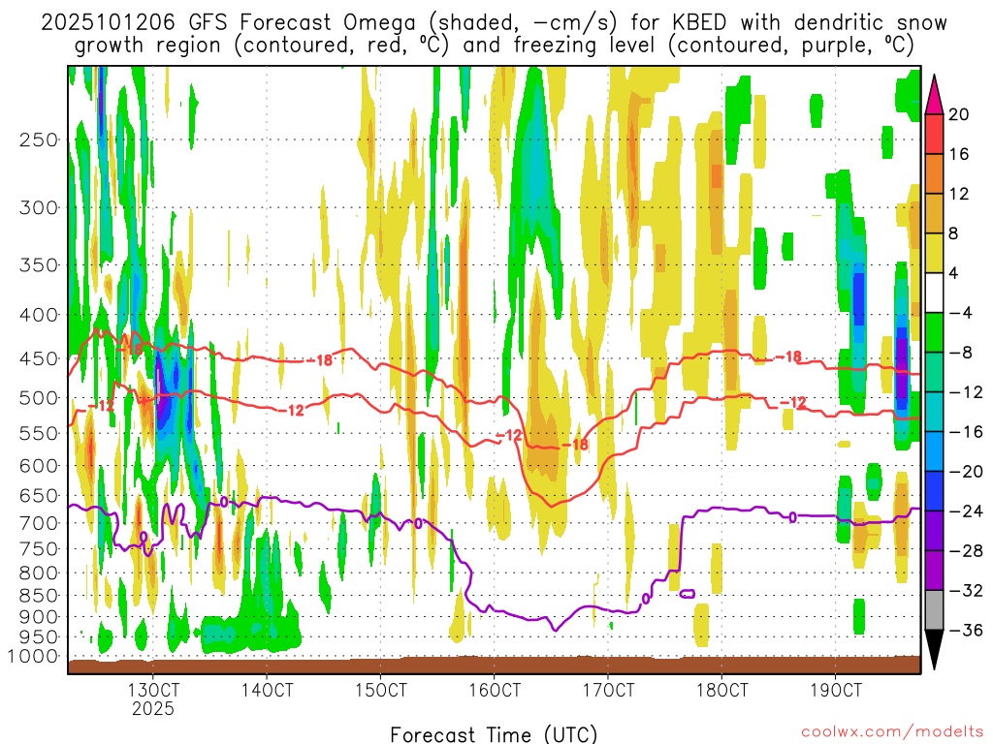Select the '700' pressure level label
This screenshot has width=993, height=744.
point(39,523)
